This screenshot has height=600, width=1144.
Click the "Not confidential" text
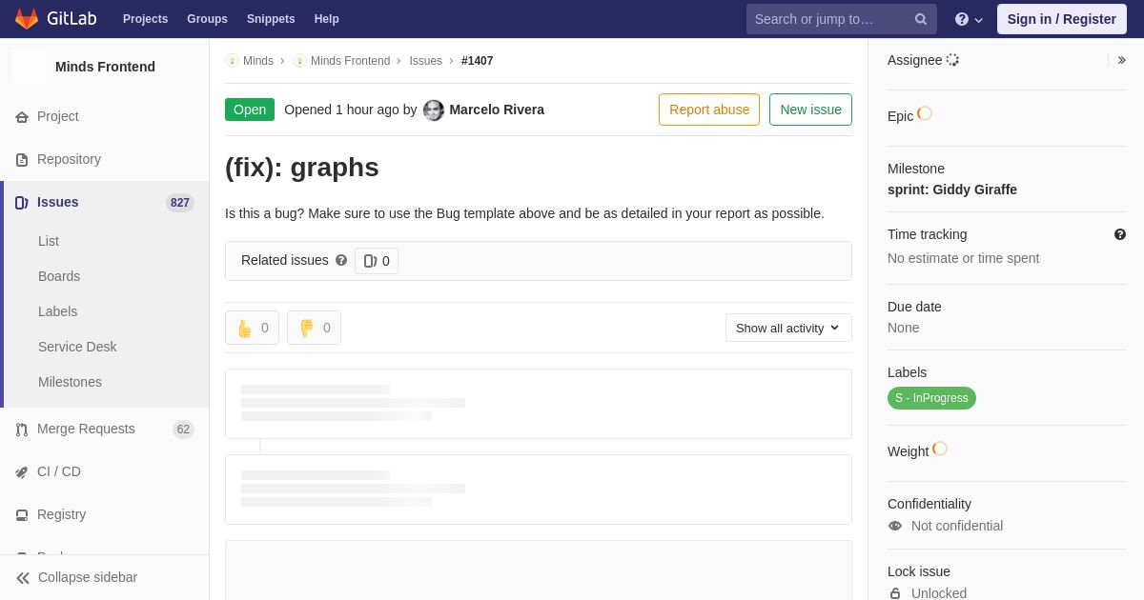point(957,526)
